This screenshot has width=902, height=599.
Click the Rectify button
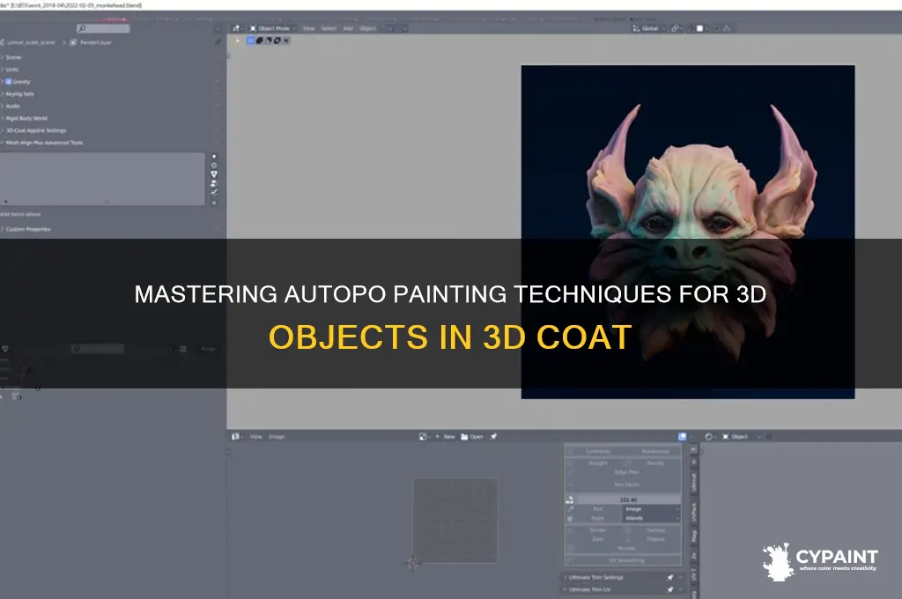[x=655, y=463]
